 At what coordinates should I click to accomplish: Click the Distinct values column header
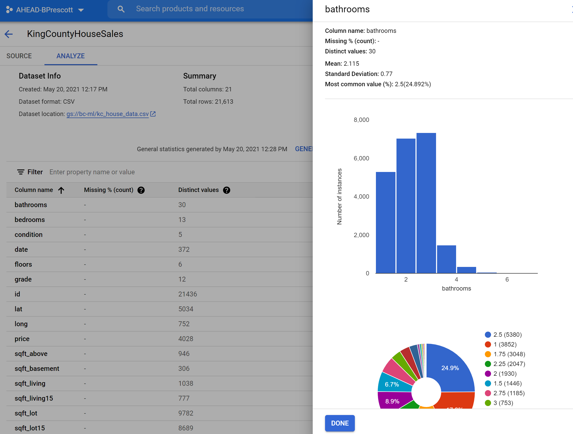[x=198, y=190]
